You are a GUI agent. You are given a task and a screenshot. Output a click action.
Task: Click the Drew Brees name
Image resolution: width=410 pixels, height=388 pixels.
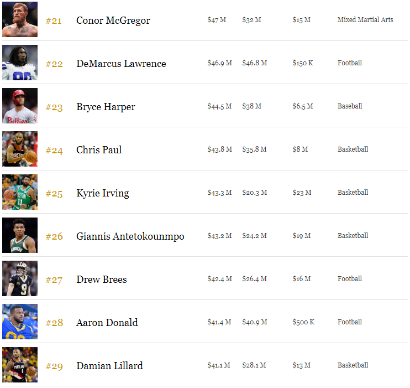[x=101, y=280]
